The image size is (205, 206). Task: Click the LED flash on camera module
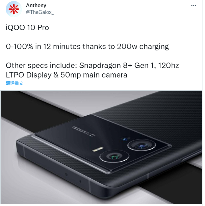tap(98, 149)
